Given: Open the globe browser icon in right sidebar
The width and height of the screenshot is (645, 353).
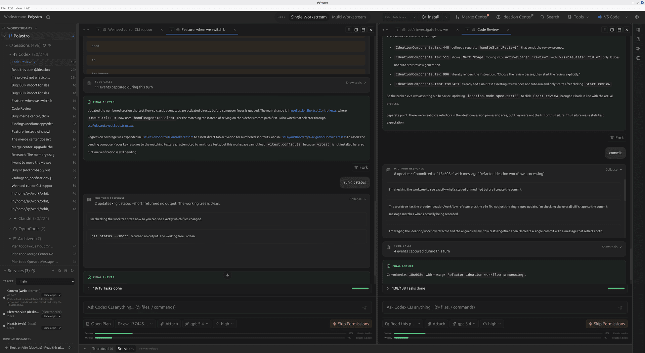Looking at the screenshot, I should coord(638,58).
